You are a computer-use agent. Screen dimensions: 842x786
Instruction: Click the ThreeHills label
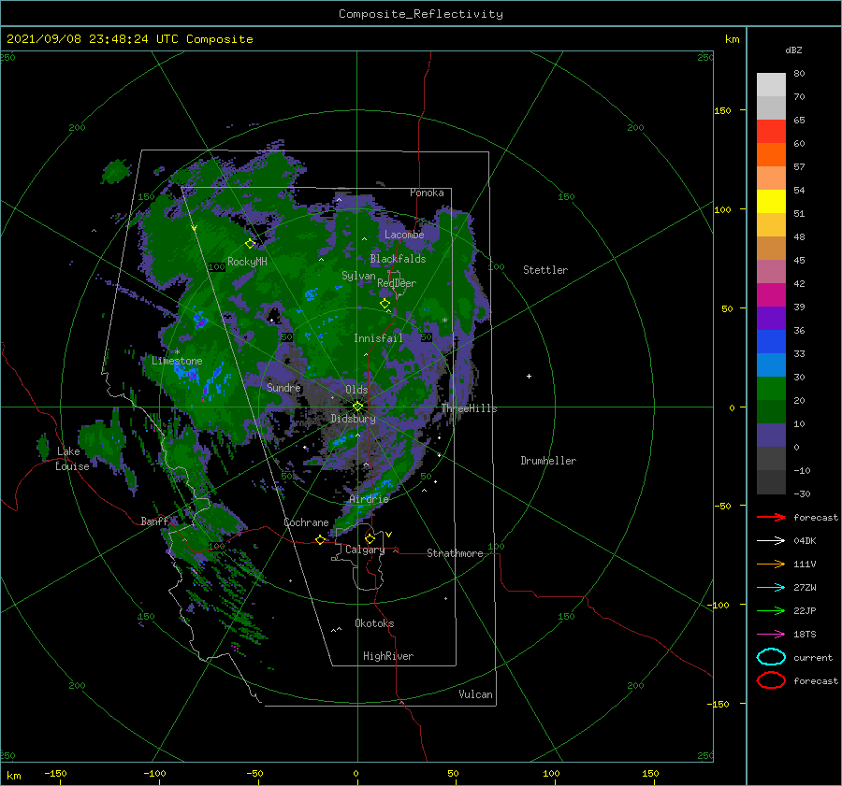click(x=470, y=408)
